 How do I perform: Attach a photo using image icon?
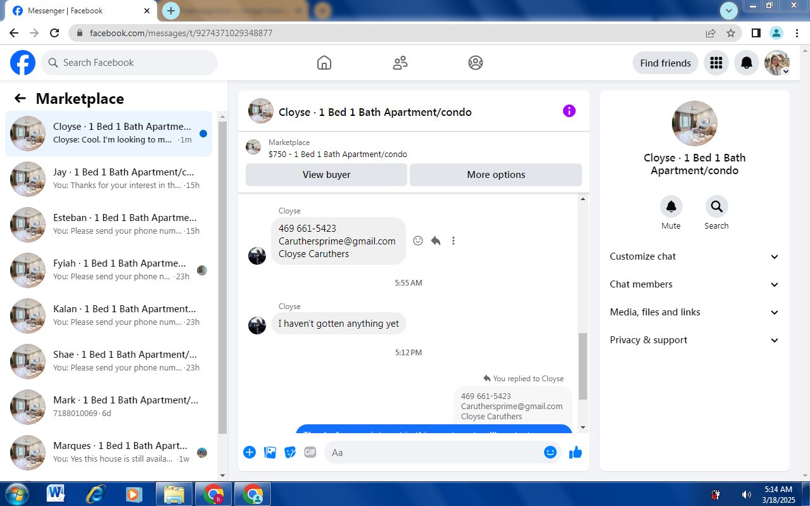pyautogui.click(x=270, y=452)
